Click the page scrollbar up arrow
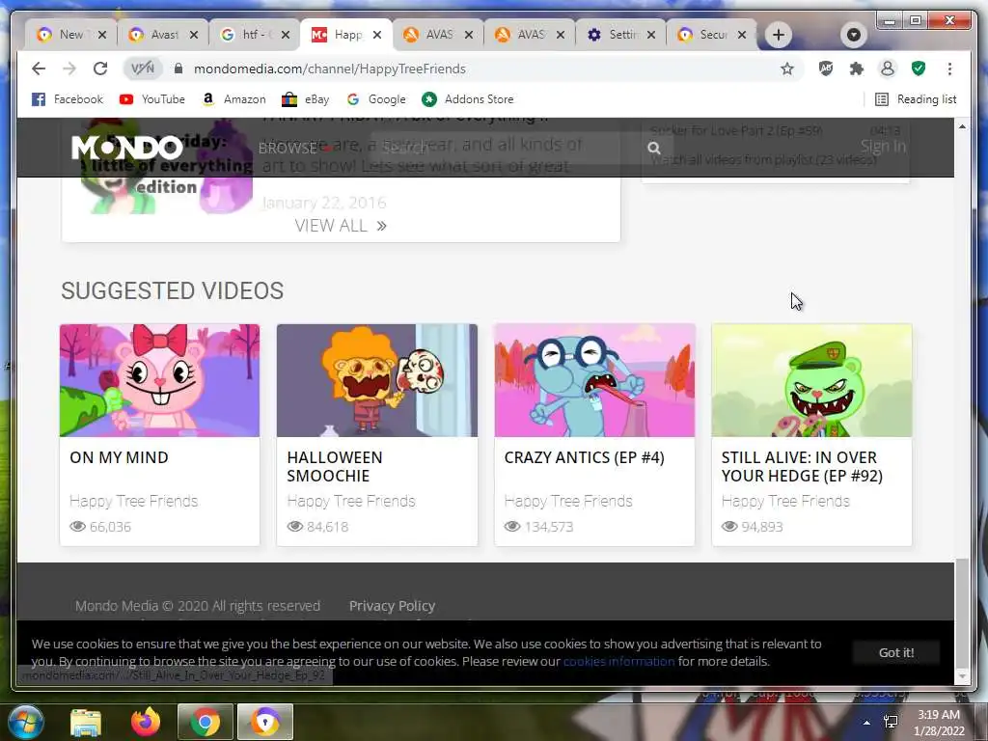 [x=962, y=126]
